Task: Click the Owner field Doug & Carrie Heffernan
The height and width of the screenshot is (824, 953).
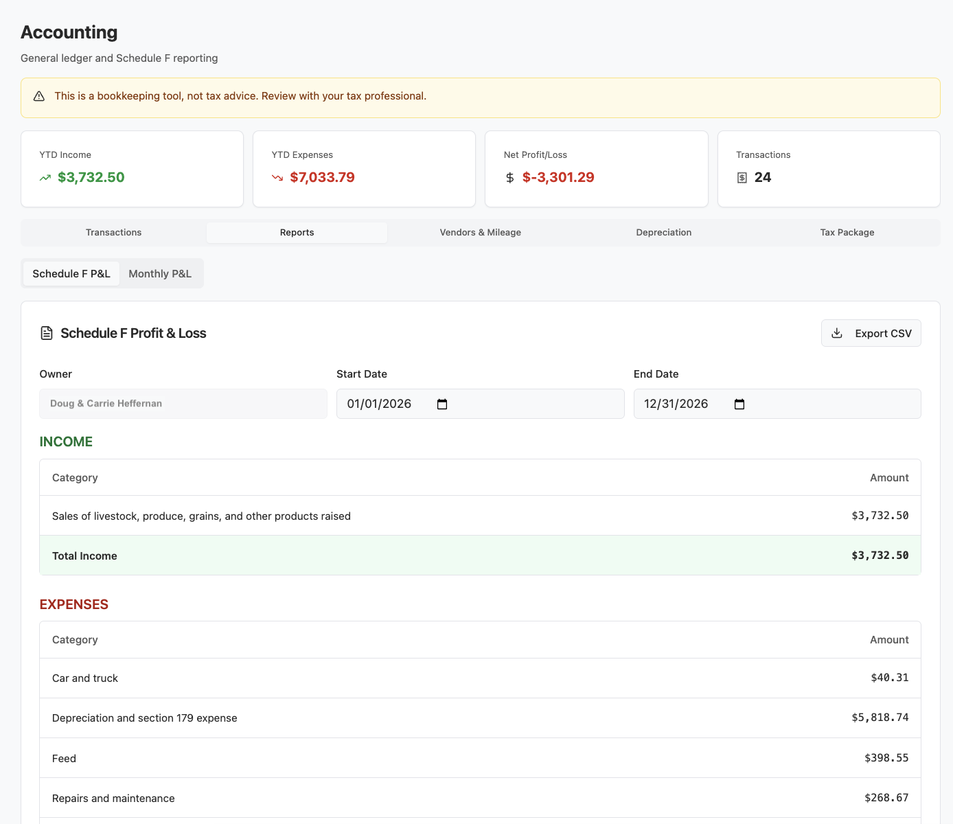Action: [183, 404]
